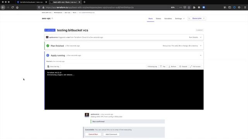Open the Runs breadcrumb link
The width and height of the screenshot is (248, 139).
tap(74, 12)
